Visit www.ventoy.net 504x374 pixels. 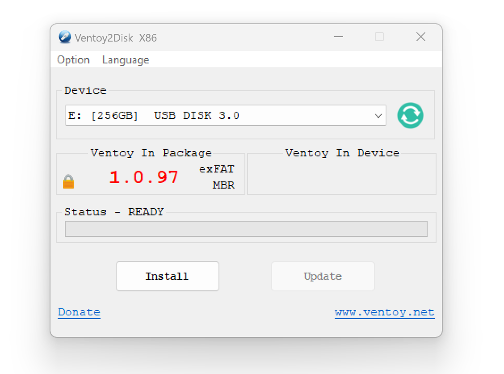tap(384, 312)
